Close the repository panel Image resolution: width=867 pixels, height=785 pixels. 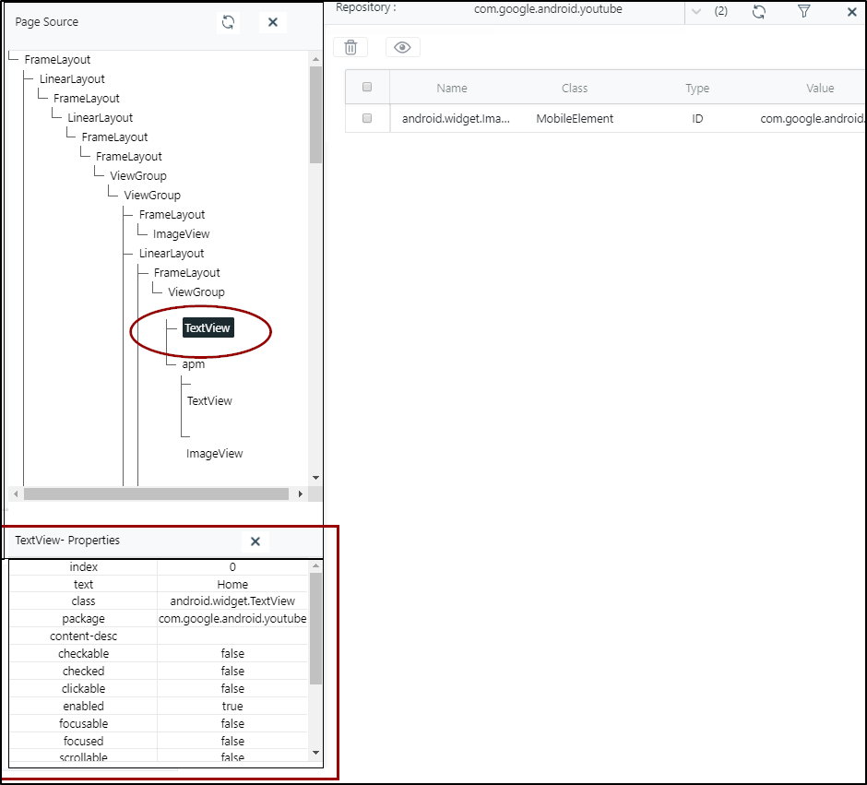click(x=851, y=12)
